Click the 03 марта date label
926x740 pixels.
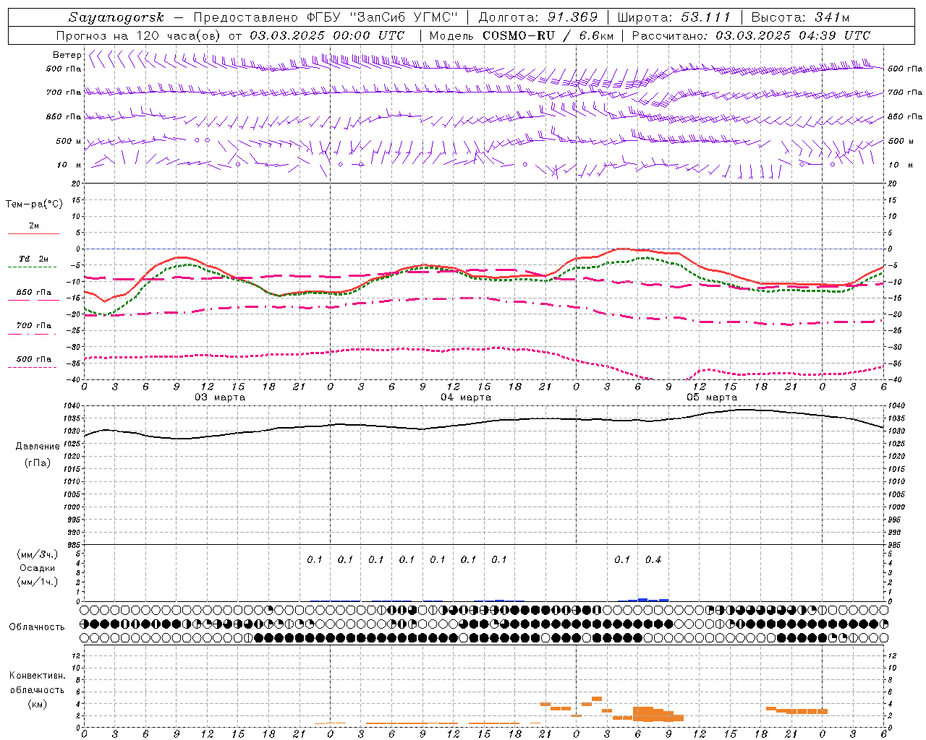[220, 397]
